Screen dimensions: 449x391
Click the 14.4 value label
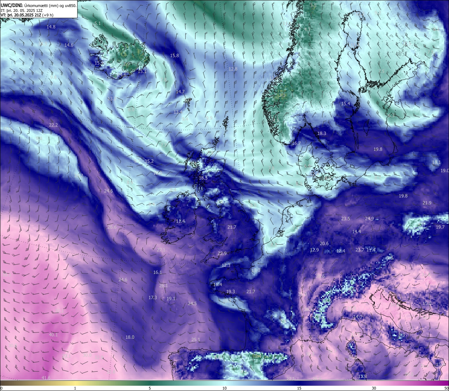click(356, 231)
